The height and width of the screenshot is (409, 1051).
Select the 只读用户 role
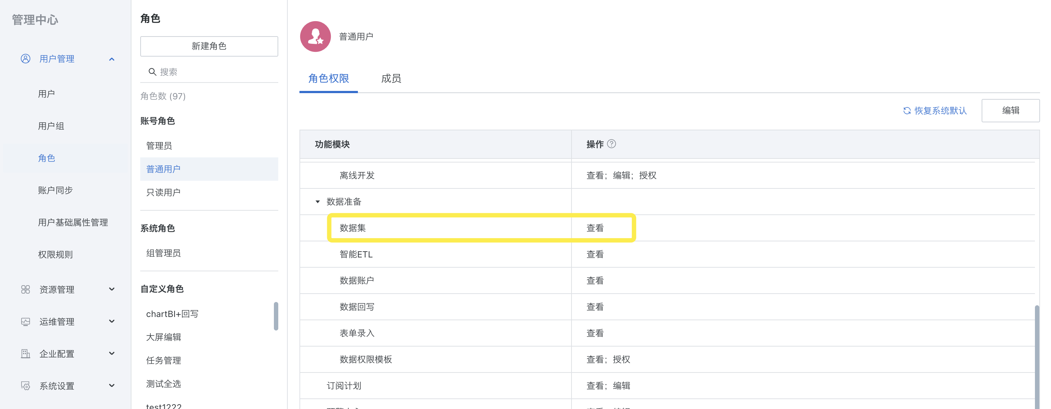pyautogui.click(x=209, y=192)
